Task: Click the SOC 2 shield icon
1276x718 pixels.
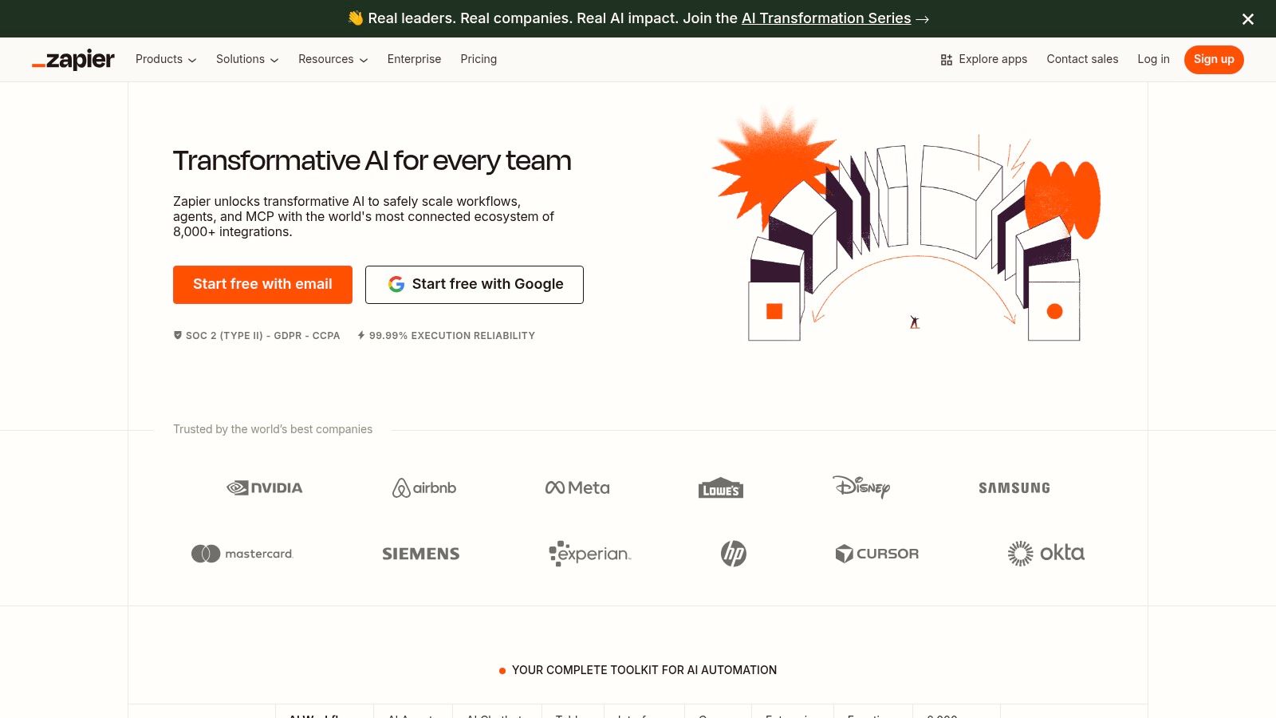Action: pos(177,335)
